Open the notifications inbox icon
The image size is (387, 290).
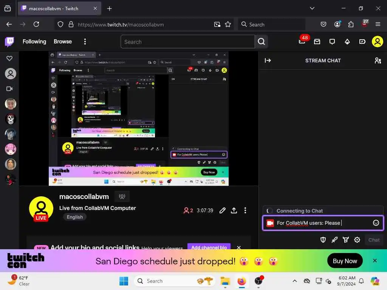[317, 42]
